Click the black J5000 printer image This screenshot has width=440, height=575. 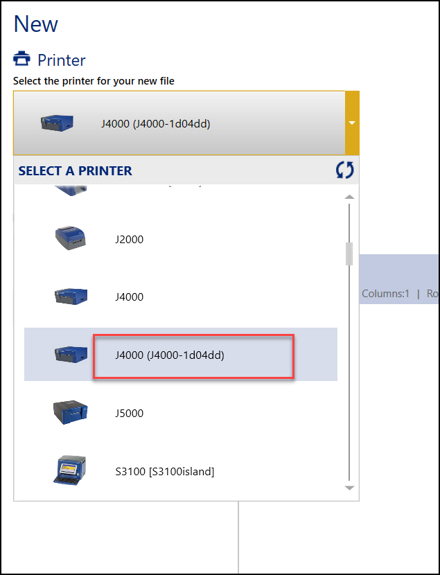[71, 412]
